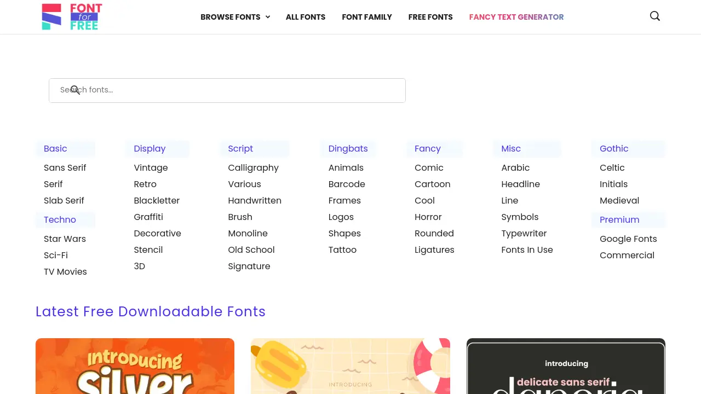
Task: Browse Horror fonts
Action: click(428, 217)
